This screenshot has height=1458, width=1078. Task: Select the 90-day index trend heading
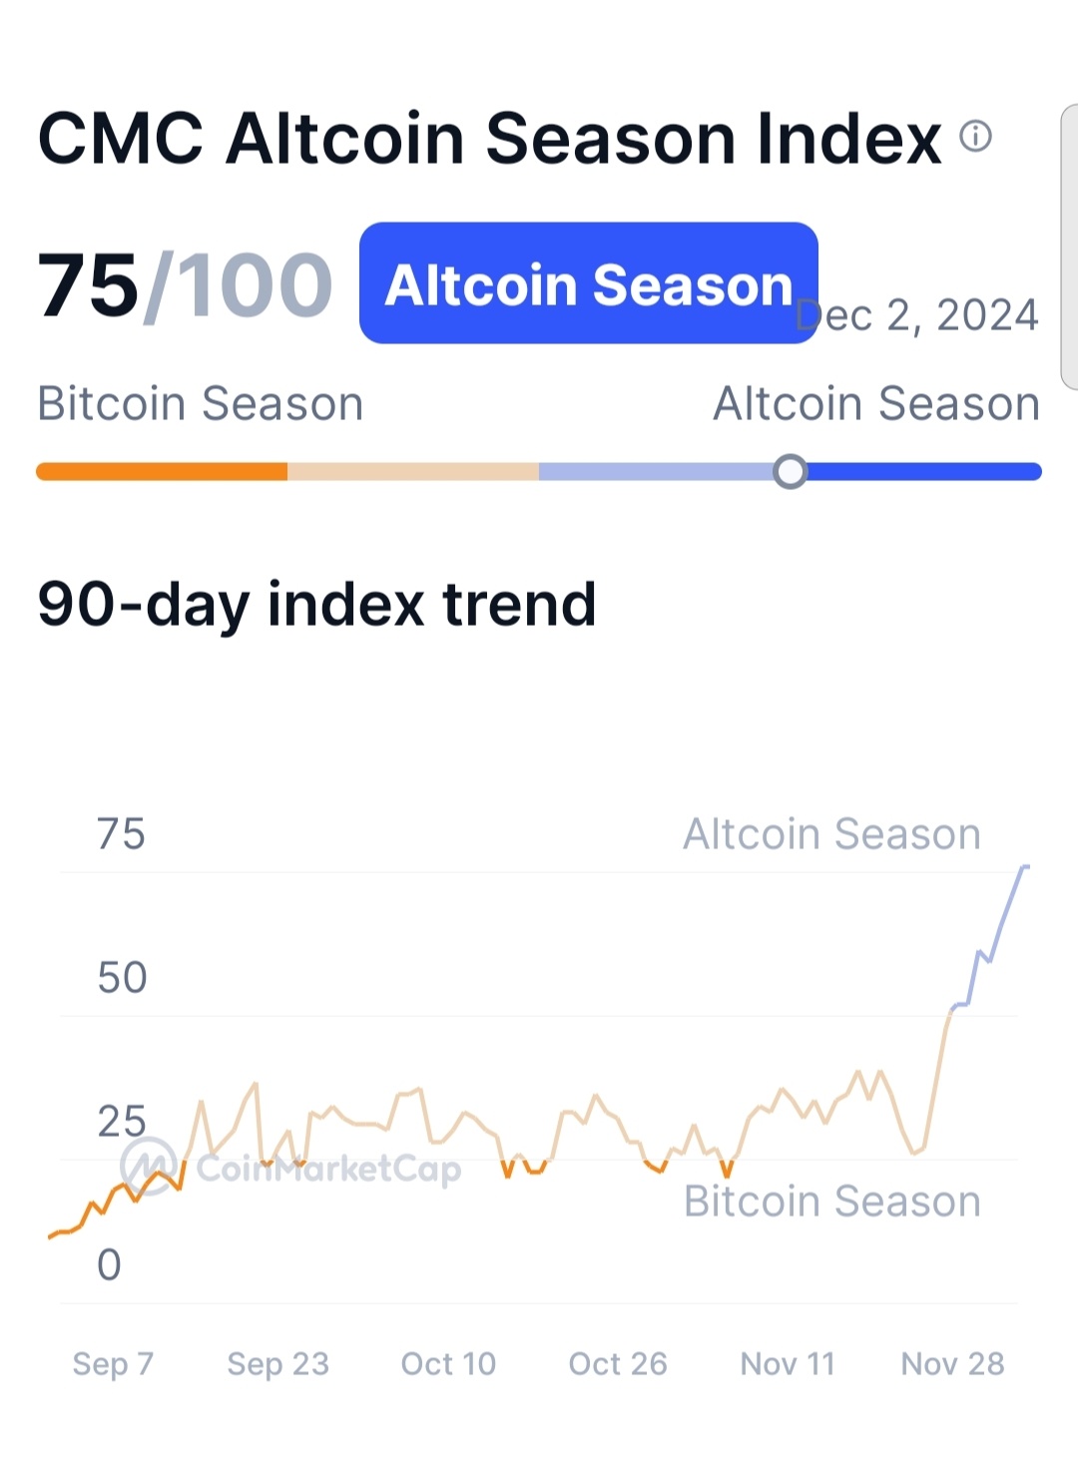(316, 605)
